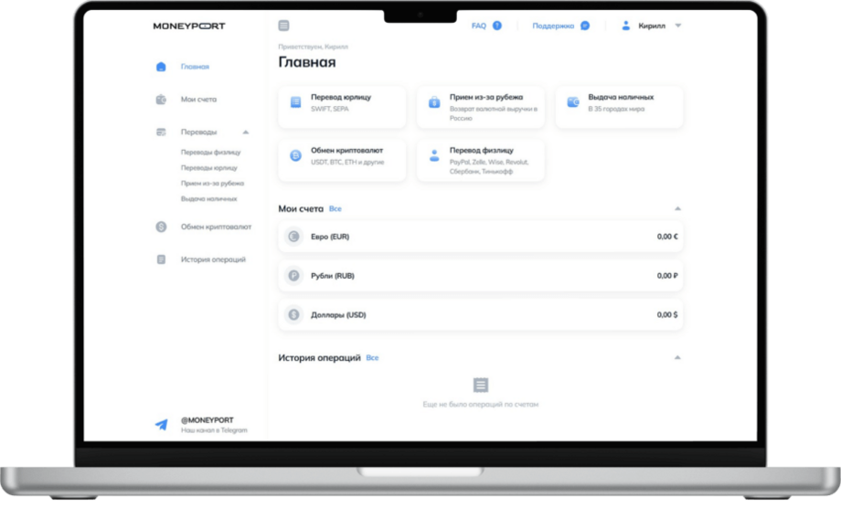Screen dimensions: 841x508
Task: Click Все link beside История операций heading
Action: (372, 358)
